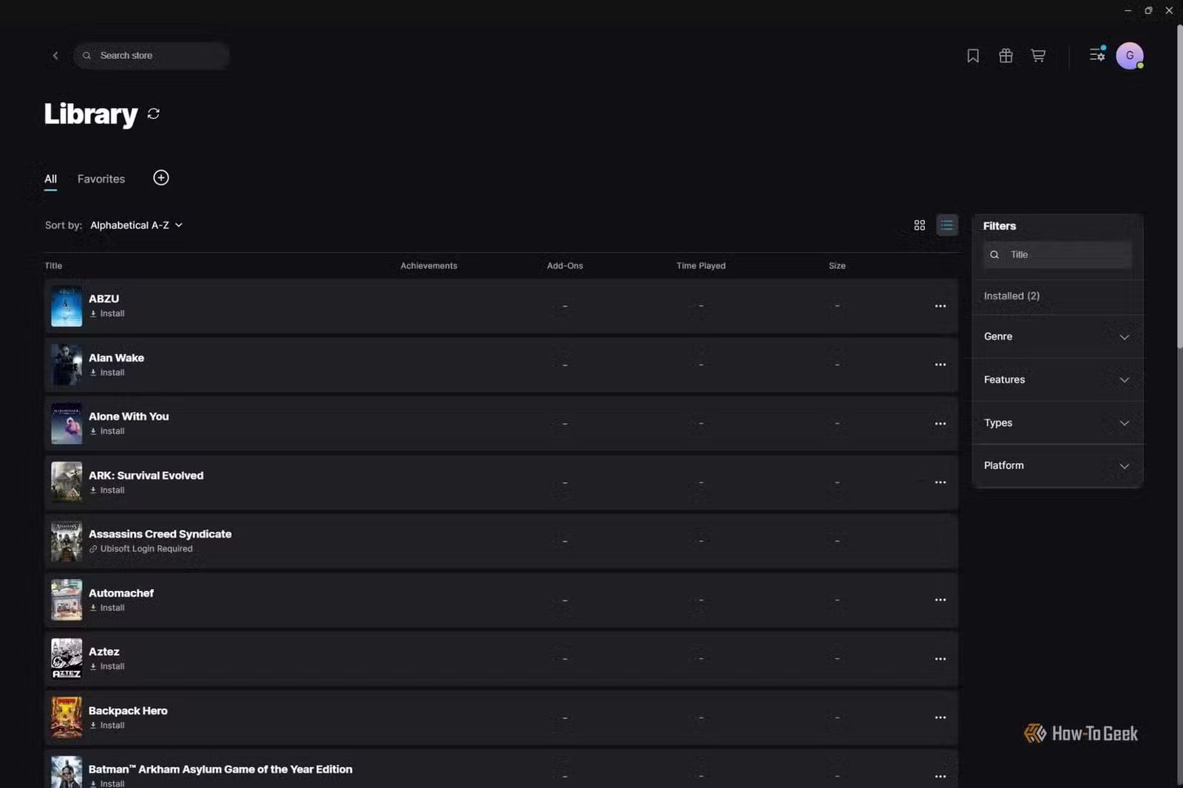Click Ubisoft Login Required for Assassins Creed
The height and width of the screenshot is (788, 1183).
pos(141,549)
